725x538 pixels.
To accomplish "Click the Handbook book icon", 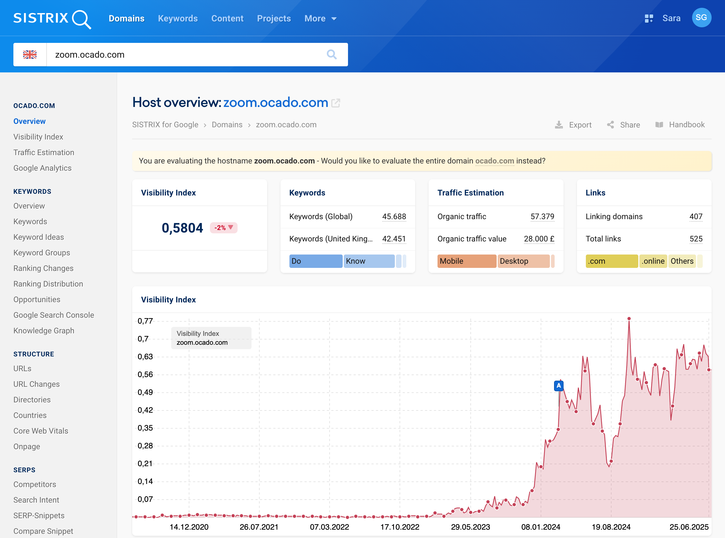I will [659, 125].
